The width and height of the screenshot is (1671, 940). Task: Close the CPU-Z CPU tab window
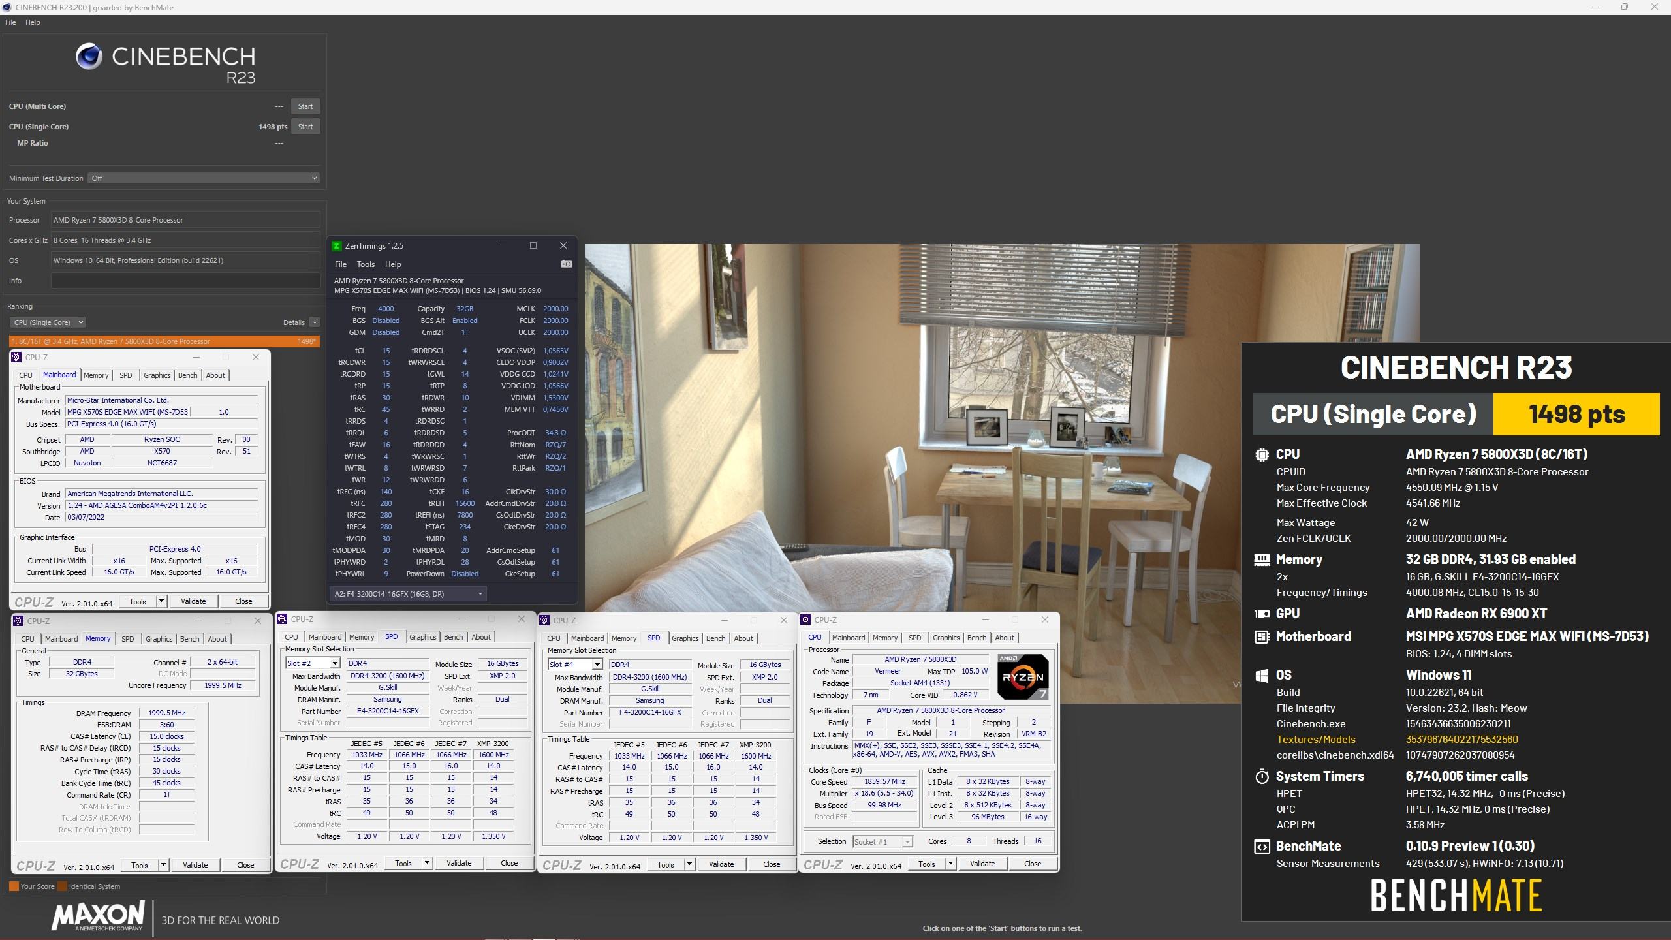[x=1044, y=619]
